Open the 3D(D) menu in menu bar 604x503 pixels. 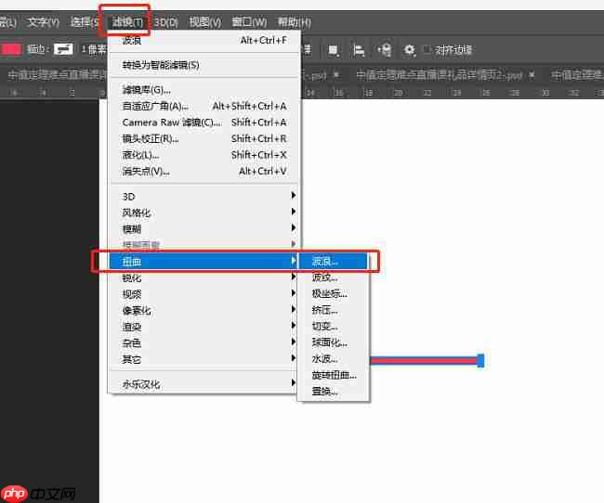(166, 22)
